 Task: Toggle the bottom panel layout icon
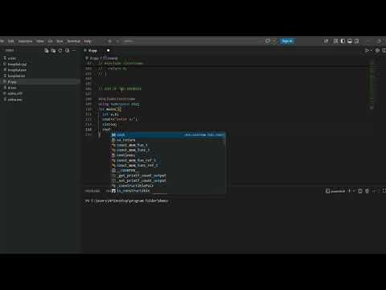[x=350, y=41]
